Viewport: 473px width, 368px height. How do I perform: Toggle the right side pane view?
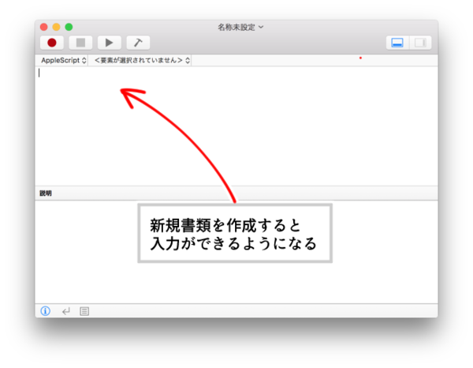click(420, 43)
